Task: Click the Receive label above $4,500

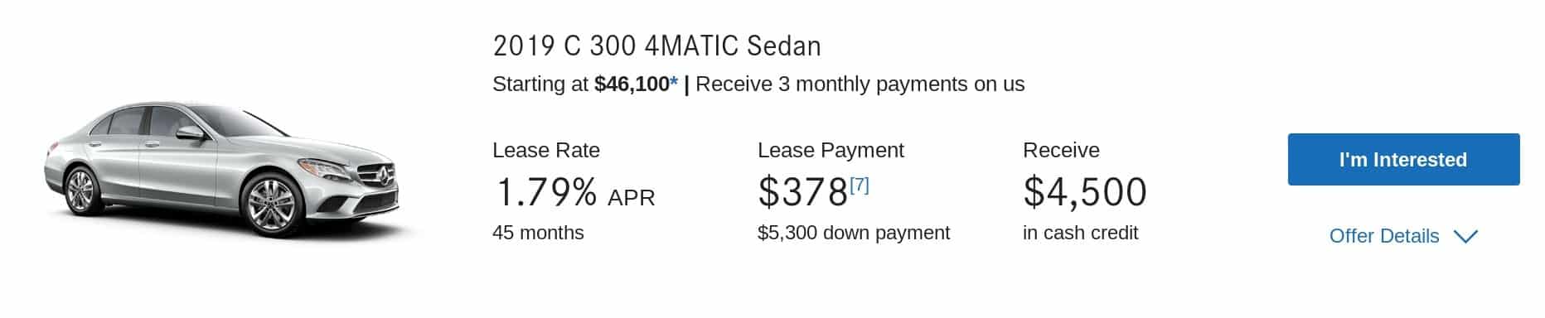Action: point(1061,150)
